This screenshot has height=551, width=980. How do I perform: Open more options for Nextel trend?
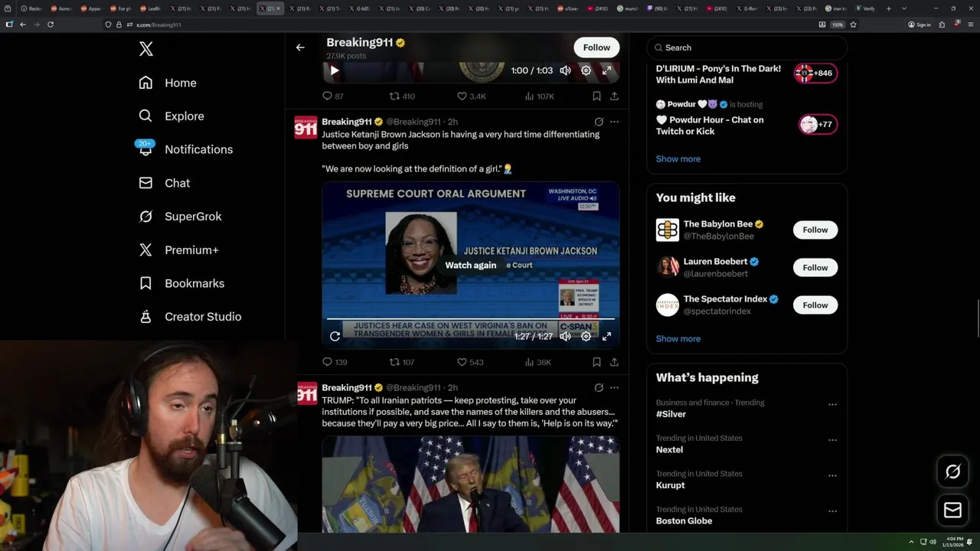(832, 440)
